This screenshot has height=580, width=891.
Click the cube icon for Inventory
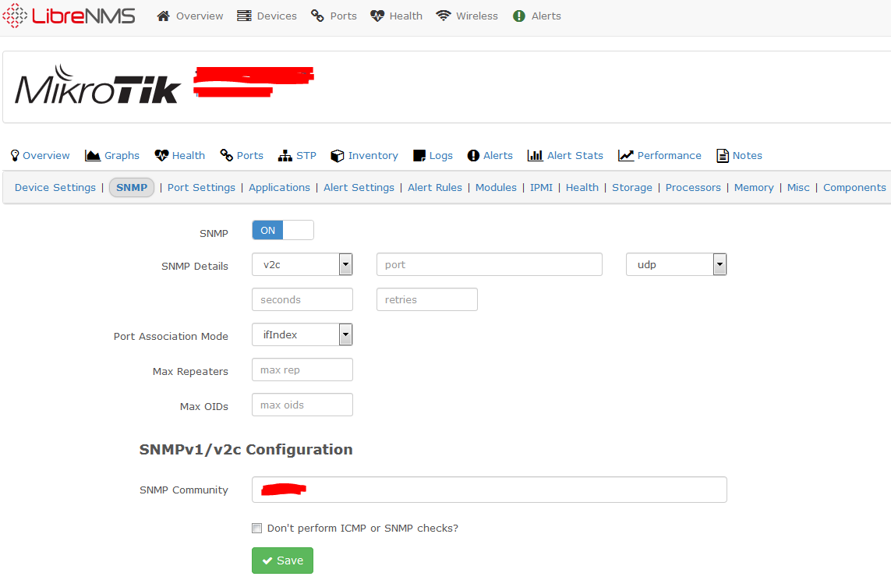tap(338, 156)
